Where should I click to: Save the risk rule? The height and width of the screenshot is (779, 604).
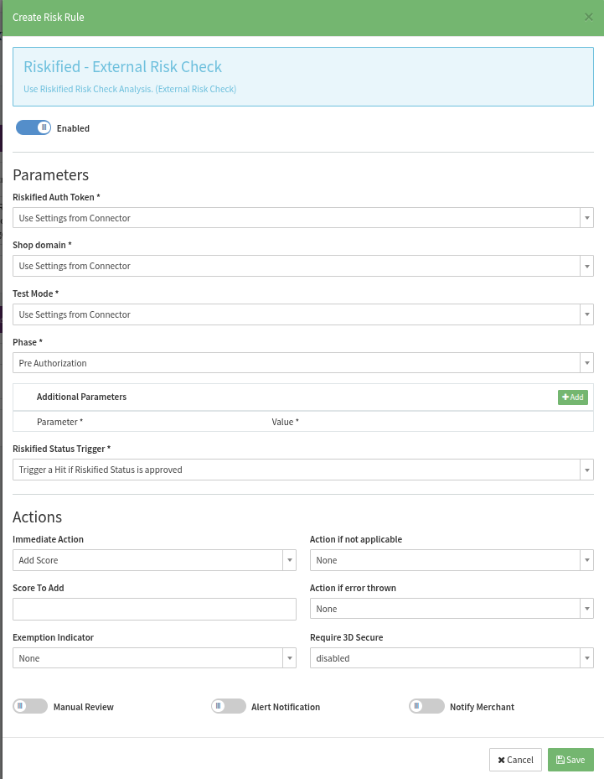pos(570,760)
